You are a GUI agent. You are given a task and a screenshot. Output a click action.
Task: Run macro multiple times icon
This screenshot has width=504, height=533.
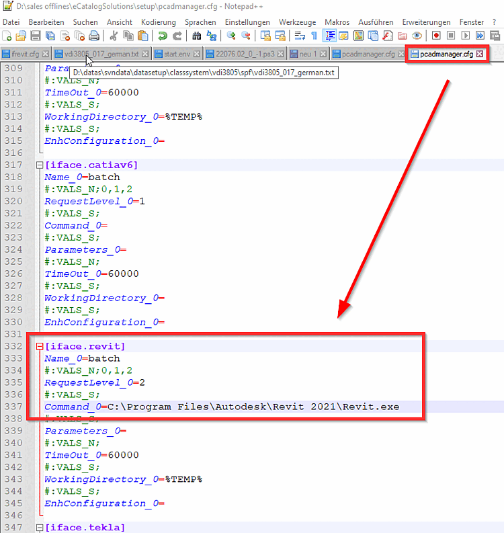[x=480, y=36]
